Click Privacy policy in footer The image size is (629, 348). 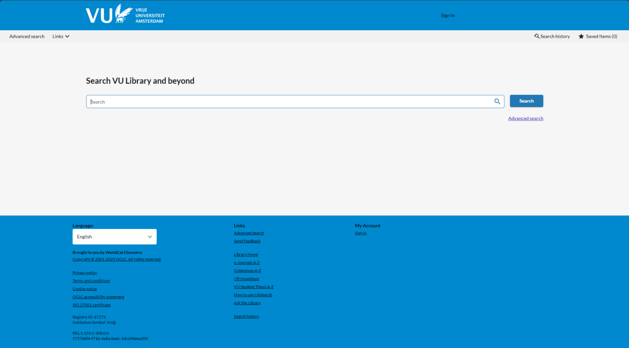pyautogui.click(x=84, y=273)
